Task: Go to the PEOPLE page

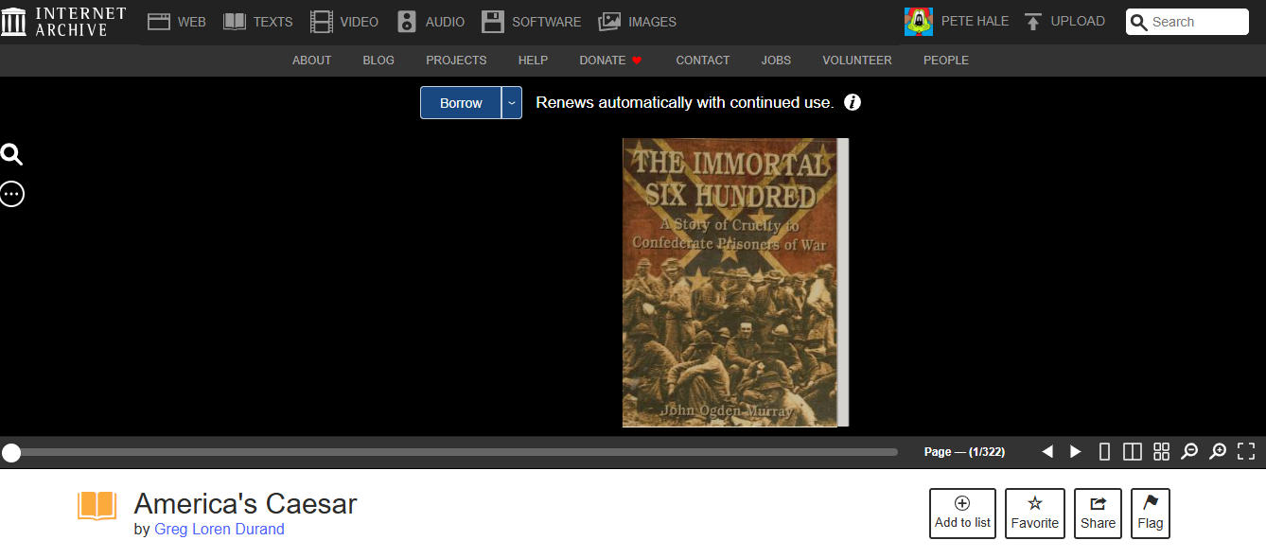Action: [946, 61]
